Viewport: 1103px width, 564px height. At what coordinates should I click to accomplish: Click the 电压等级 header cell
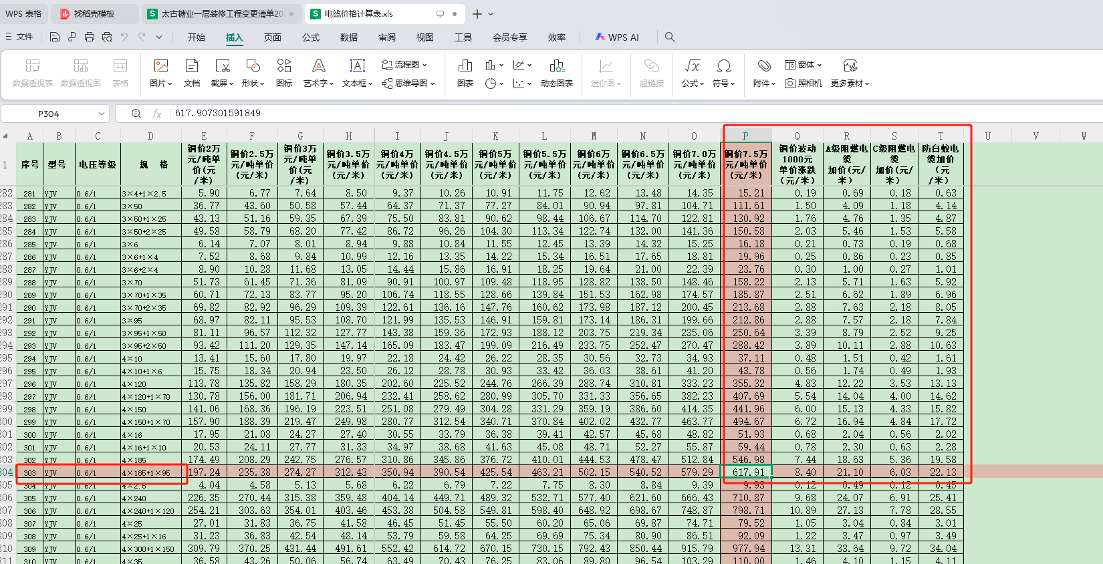98,164
